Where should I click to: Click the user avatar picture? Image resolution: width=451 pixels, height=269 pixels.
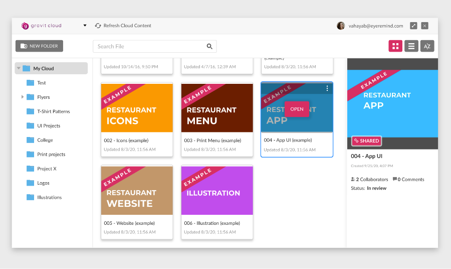pyautogui.click(x=341, y=26)
